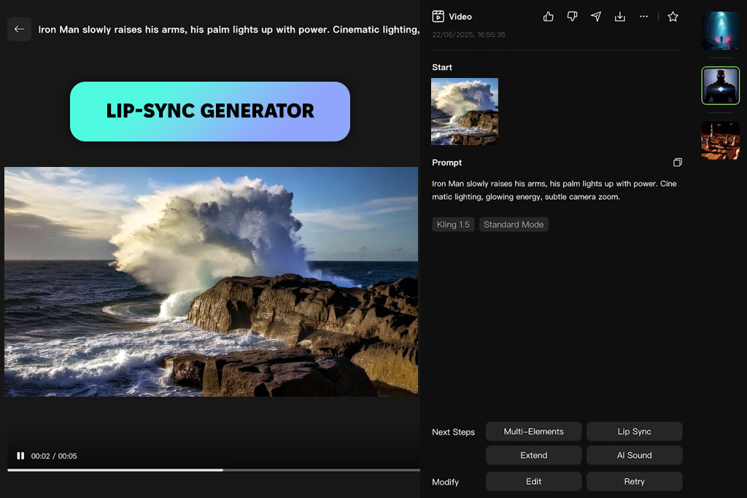
Task: Select the blue corridor thumbnail
Action: coord(720,31)
